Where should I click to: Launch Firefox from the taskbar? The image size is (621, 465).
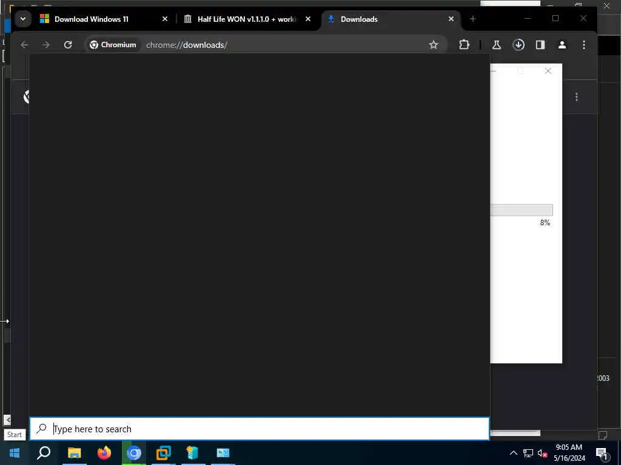104,453
